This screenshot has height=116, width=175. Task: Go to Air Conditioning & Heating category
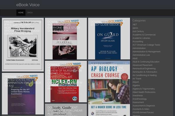(145, 75)
